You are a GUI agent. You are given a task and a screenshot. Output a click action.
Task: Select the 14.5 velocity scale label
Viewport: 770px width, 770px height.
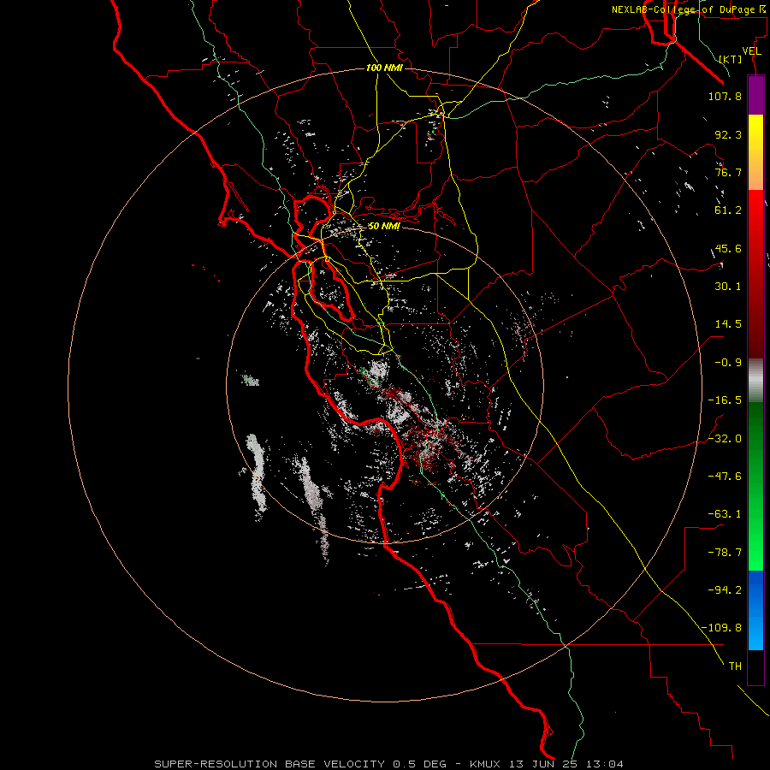coord(728,324)
